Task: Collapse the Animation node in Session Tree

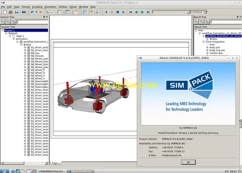Action: [14, 39]
